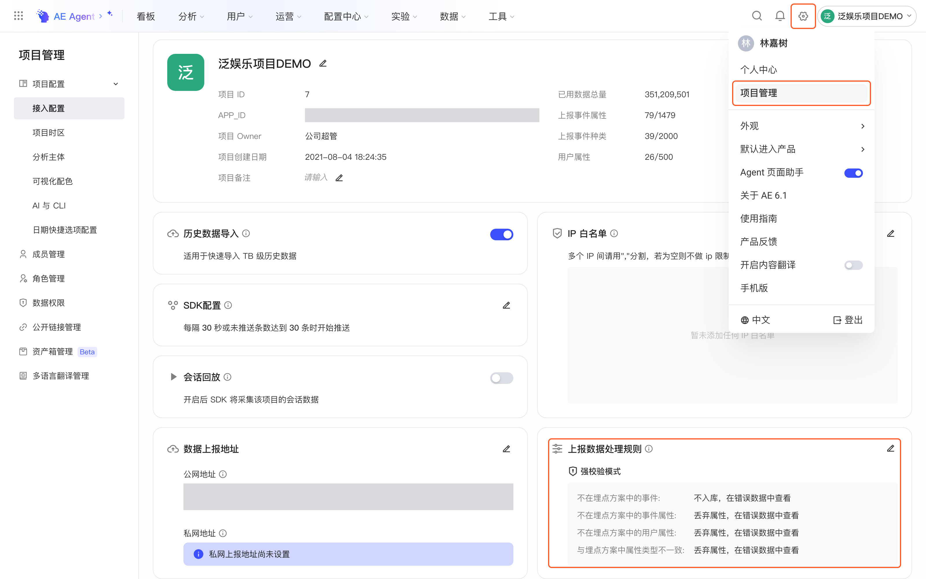Click 登出 to sign out

(x=848, y=320)
